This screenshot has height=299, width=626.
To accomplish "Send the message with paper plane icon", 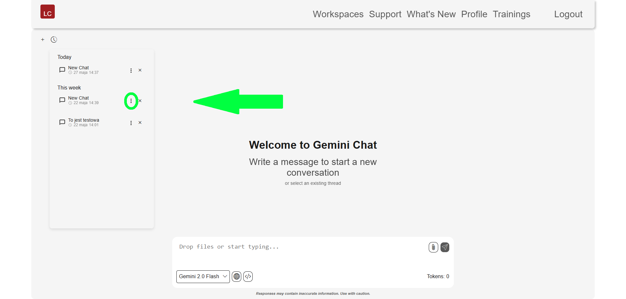I will pyautogui.click(x=445, y=247).
